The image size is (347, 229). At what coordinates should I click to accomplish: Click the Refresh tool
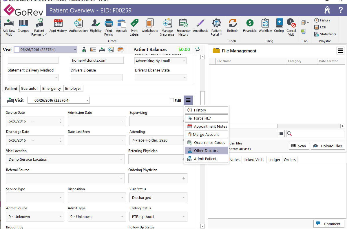[x=233, y=26]
